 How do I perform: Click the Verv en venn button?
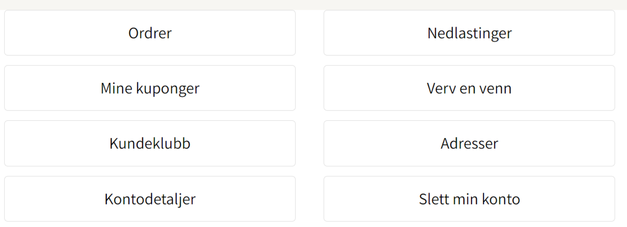469,88
